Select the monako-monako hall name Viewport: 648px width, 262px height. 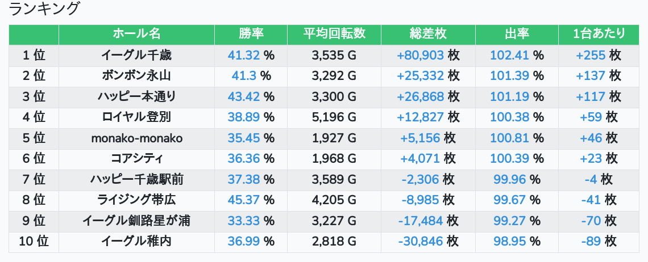[136, 138]
